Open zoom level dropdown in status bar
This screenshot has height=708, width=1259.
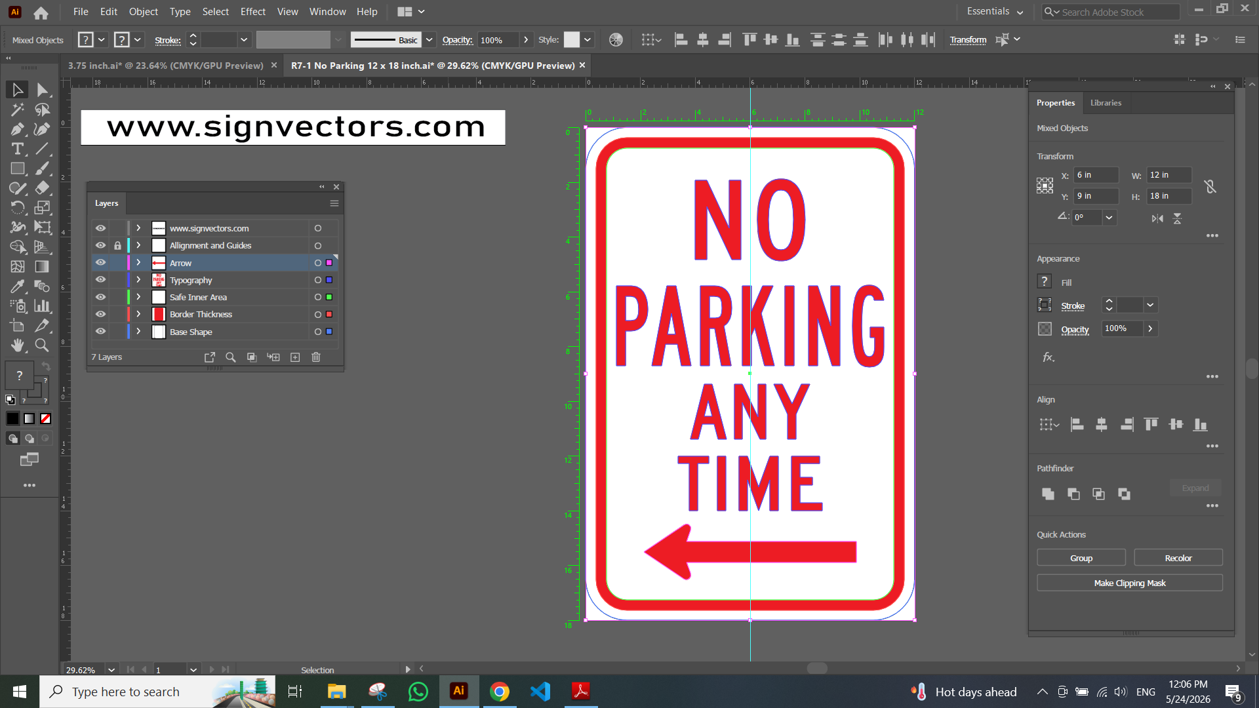(111, 670)
